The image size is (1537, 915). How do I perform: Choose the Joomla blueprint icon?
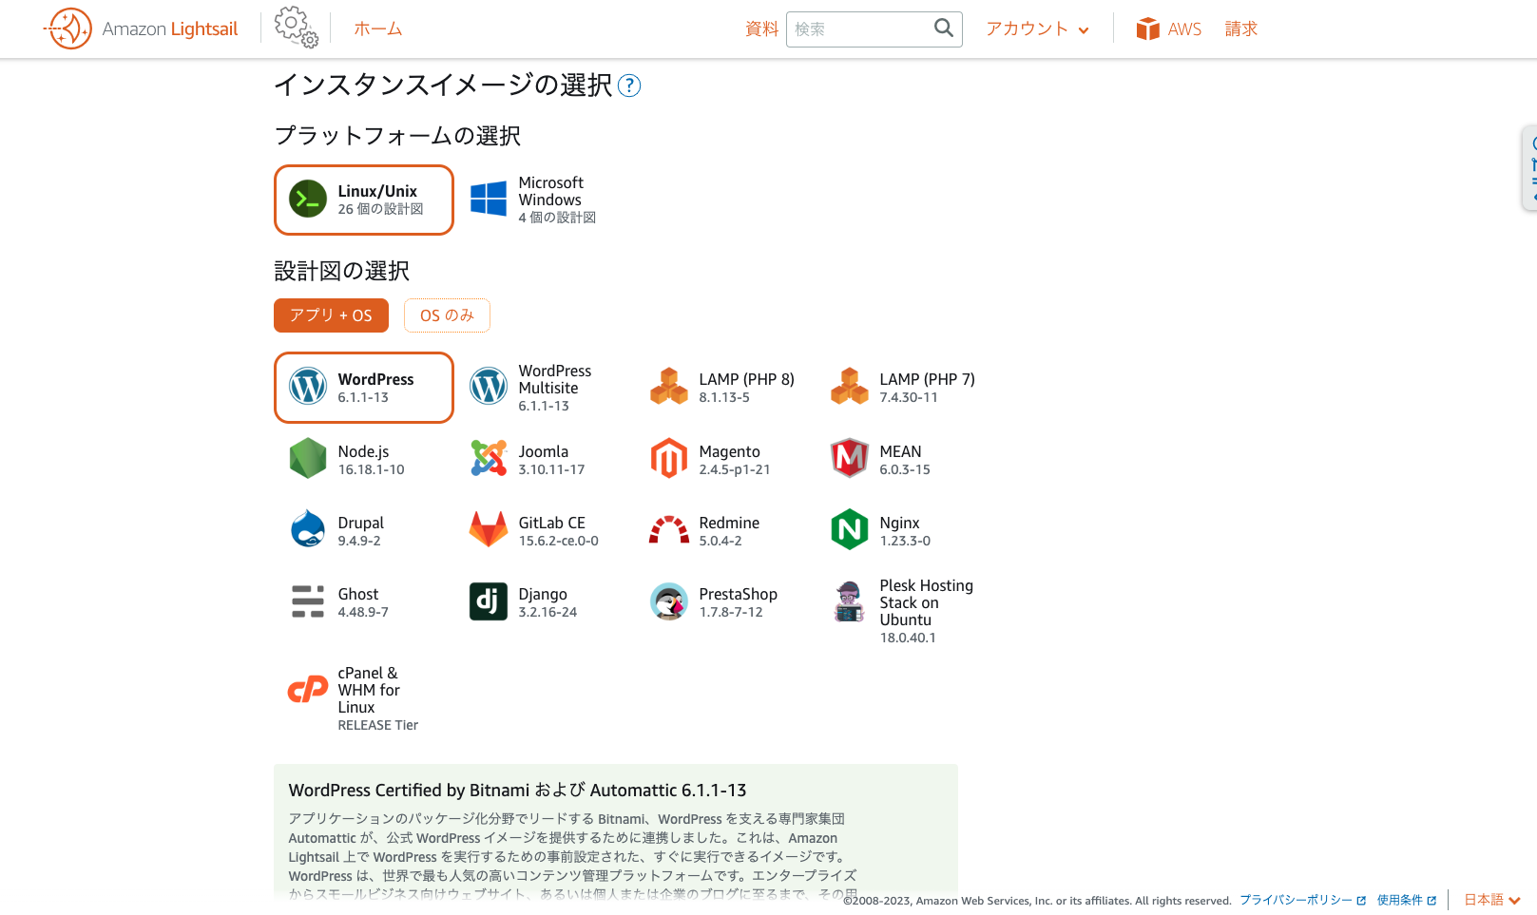click(x=489, y=459)
